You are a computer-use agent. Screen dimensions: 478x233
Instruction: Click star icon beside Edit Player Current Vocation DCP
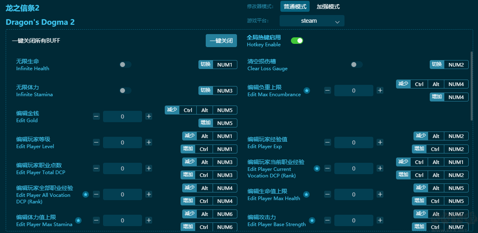point(317,168)
